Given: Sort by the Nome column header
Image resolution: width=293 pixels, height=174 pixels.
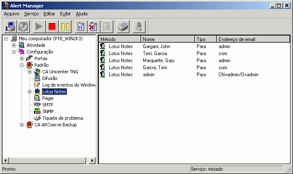Looking at the screenshot, I should pyautogui.click(x=168, y=39).
